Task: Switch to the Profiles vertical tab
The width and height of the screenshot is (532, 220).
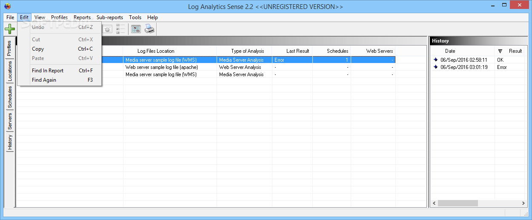Action: (x=10, y=48)
